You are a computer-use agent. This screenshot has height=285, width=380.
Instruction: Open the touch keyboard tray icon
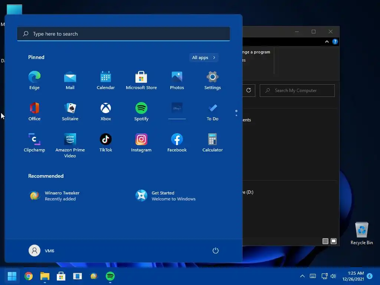click(x=313, y=276)
